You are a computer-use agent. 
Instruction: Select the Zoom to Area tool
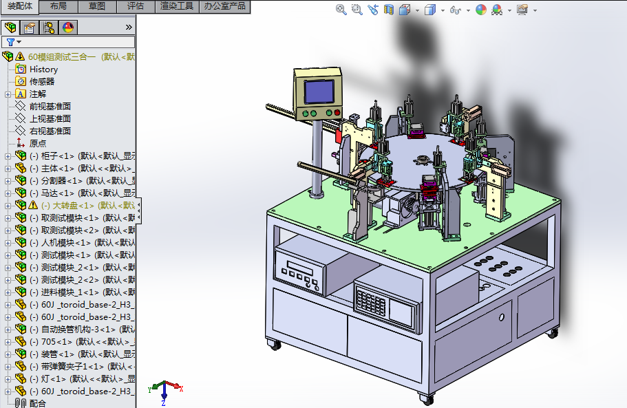click(x=357, y=10)
